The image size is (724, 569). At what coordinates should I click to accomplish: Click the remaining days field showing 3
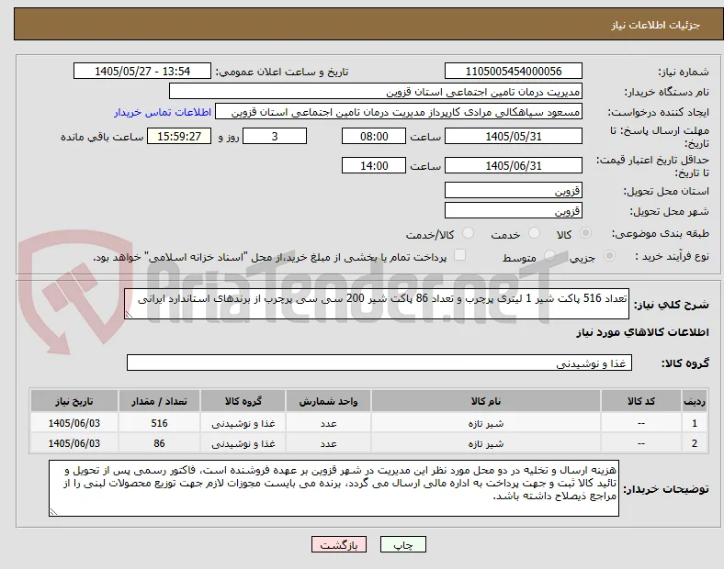coord(275,136)
